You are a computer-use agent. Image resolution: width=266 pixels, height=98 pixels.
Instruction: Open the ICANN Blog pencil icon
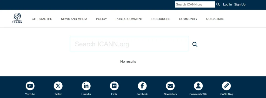coord(226,86)
